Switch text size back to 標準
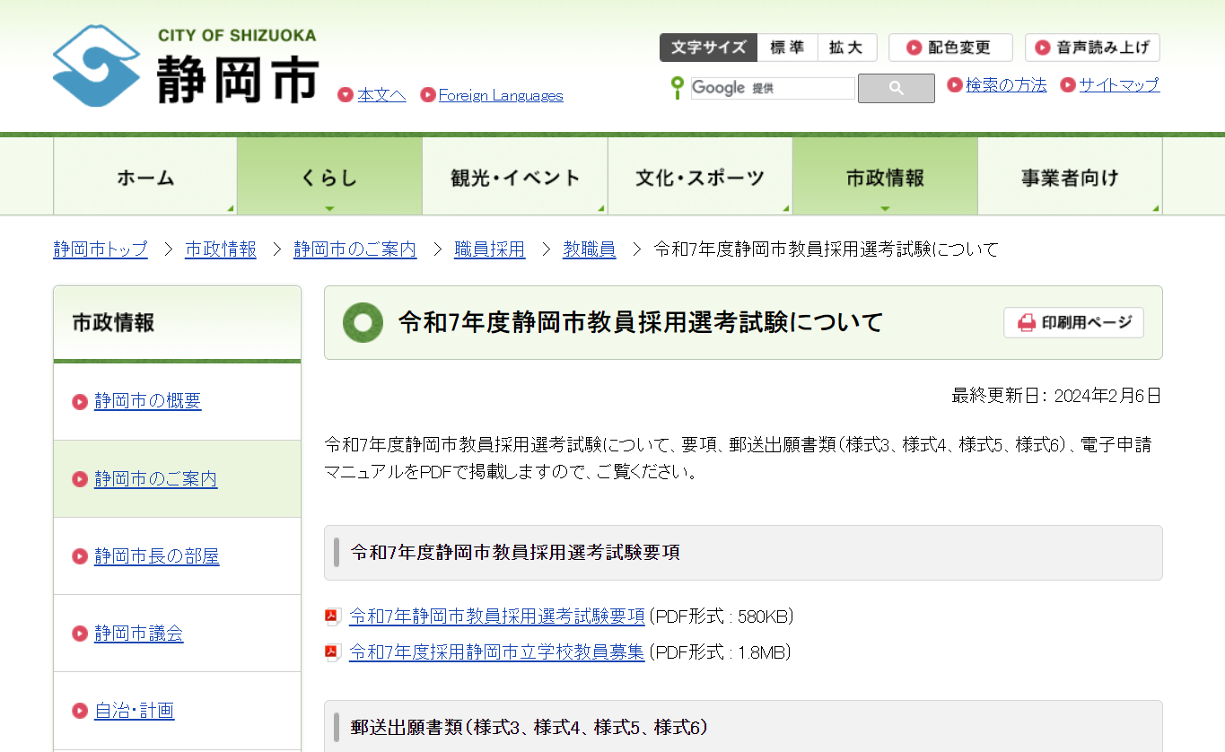Viewport: 1225px width, 752px height. [787, 47]
